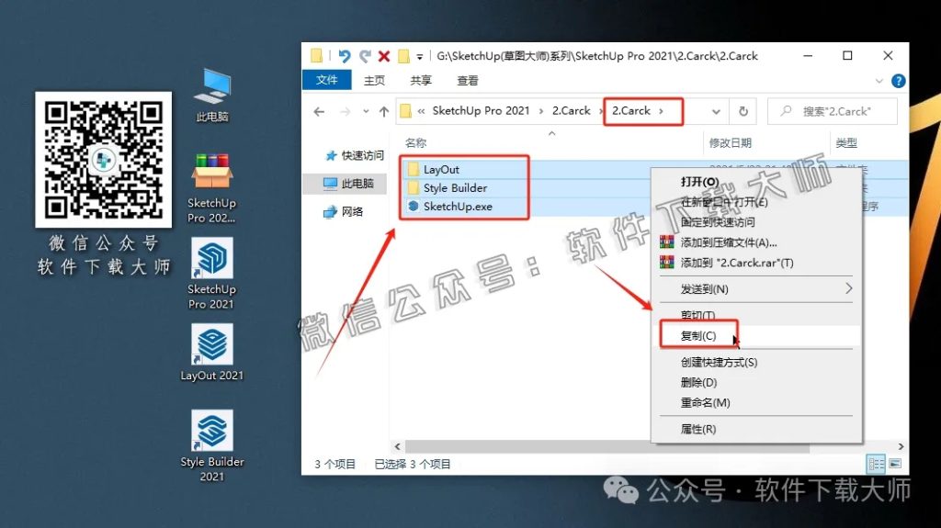Click the horizontal scrollbar left arrow
The height and width of the screenshot is (528, 941).
point(397,447)
